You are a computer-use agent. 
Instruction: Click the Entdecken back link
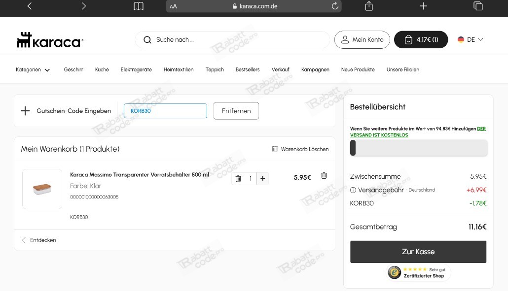click(39, 240)
